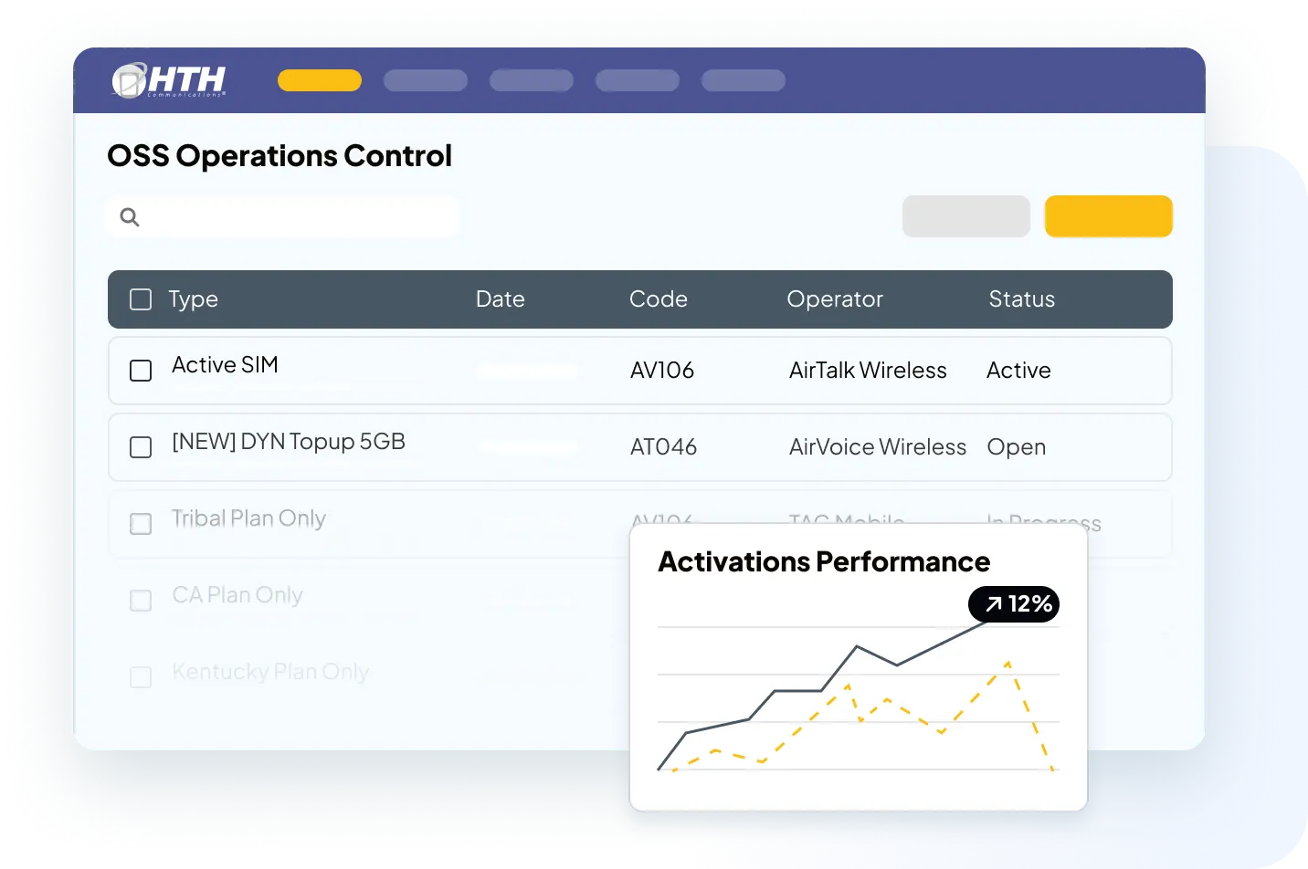Screen dimensions: 1308x869
Task: Click the magnifier icon in search box
Action: point(130,217)
